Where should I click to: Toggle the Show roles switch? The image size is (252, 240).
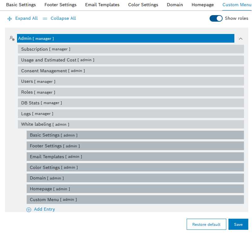pos(216,18)
